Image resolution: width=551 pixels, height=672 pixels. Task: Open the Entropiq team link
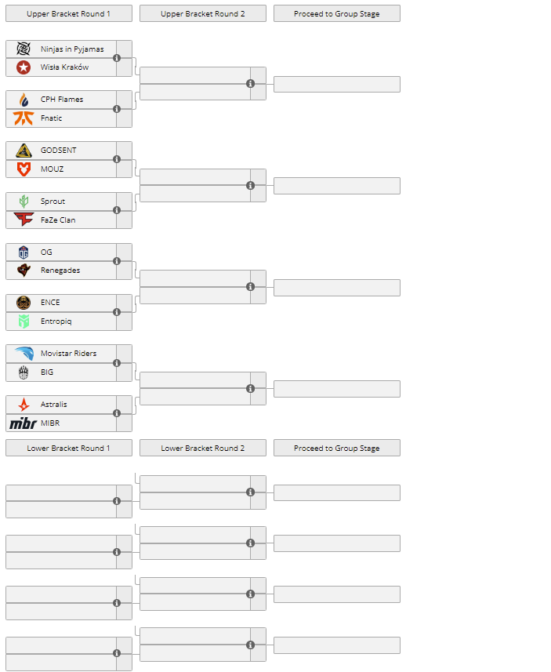click(56, 321)
